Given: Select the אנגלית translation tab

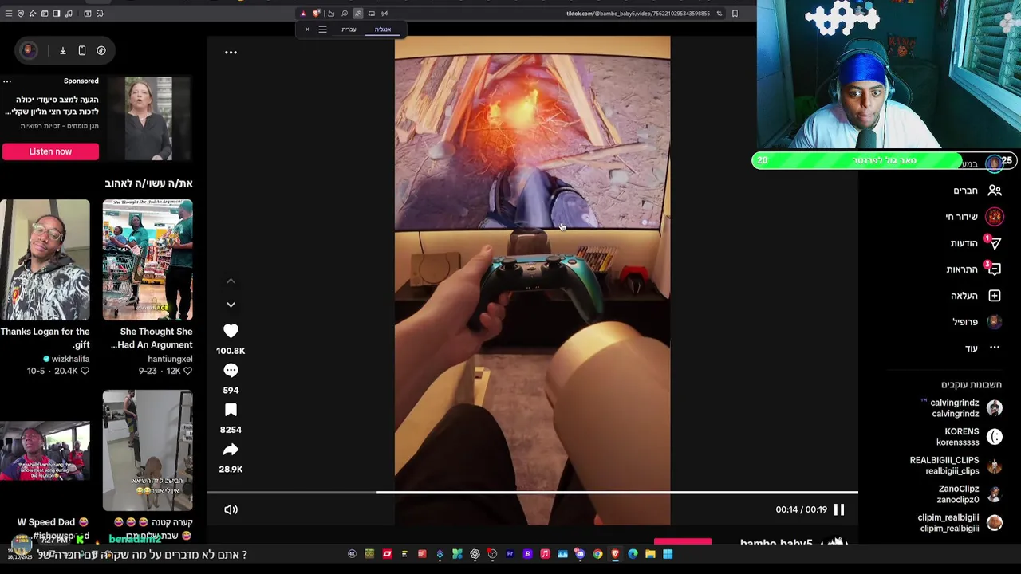Looking at the screenshot, I should tap(383, 29).
